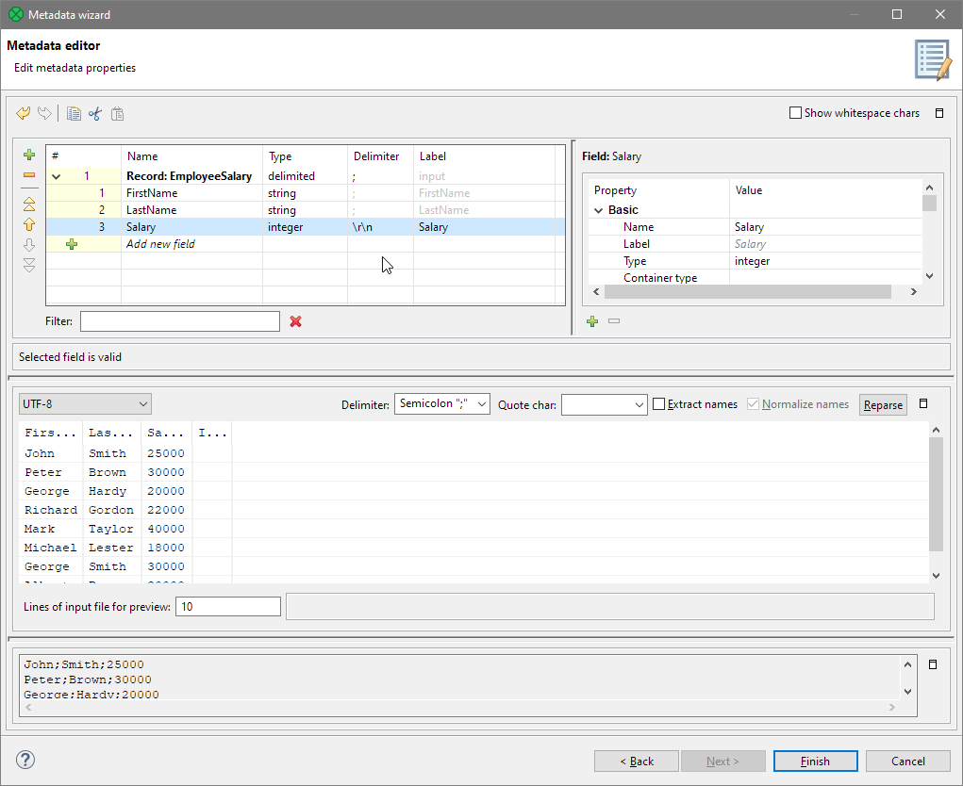Viewport: 963px width, 786px height.
Task: Click the Copy icon in toolbar
Action: pos(74,114)
